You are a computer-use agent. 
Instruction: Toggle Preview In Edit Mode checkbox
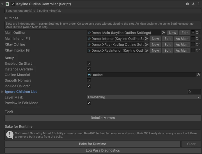[x=89, y=103]
